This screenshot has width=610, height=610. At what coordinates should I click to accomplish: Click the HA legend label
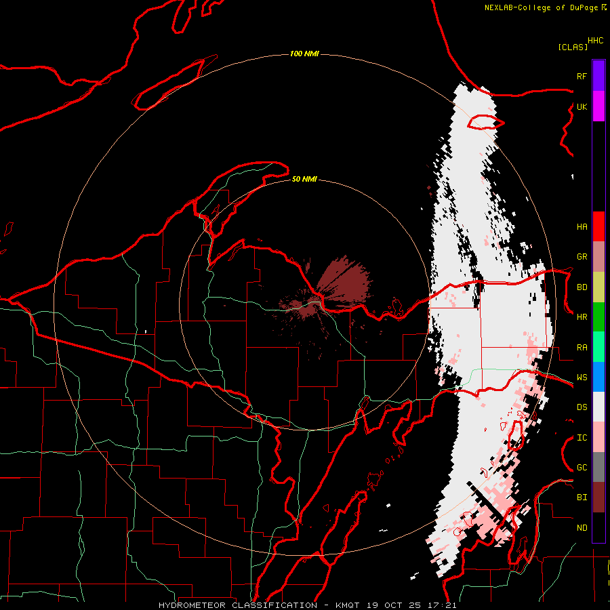tap(582, 226)
